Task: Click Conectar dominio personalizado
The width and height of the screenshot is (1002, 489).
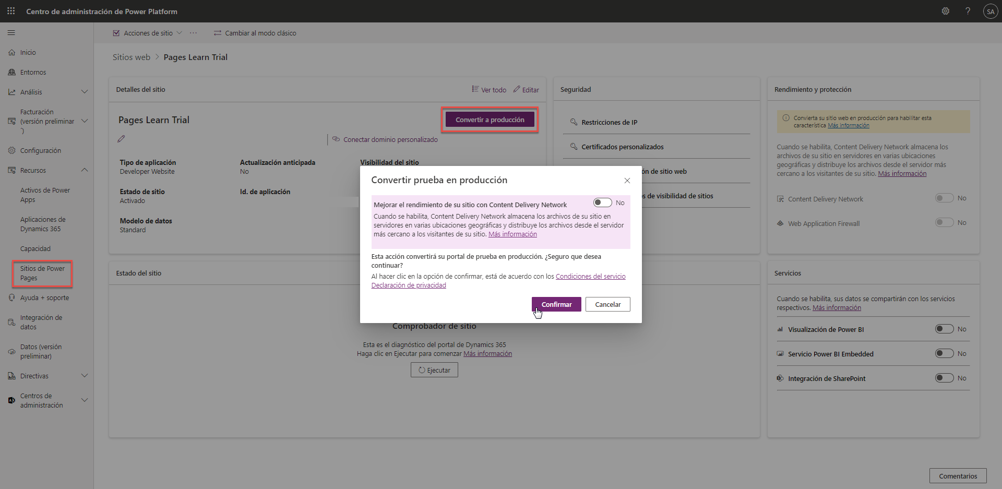Action: tap(385, 139)
